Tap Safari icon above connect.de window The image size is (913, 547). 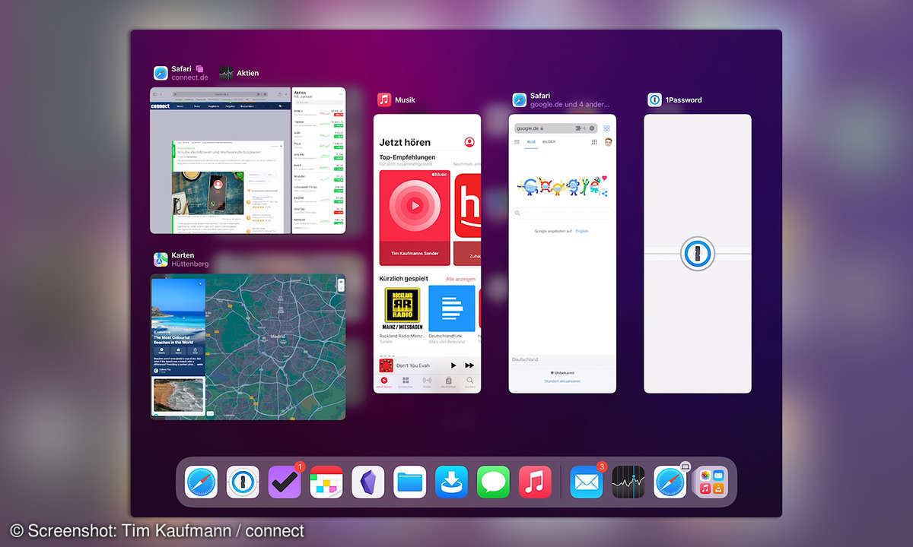(161, 73)
